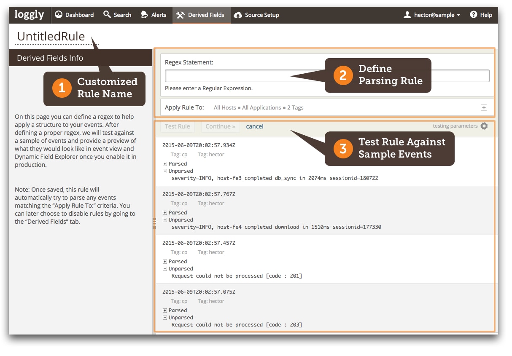Image resolution: width=512 pixels, height=356 pixels.
Task: Collapse Unparsed section of first event
Action: 165,171
